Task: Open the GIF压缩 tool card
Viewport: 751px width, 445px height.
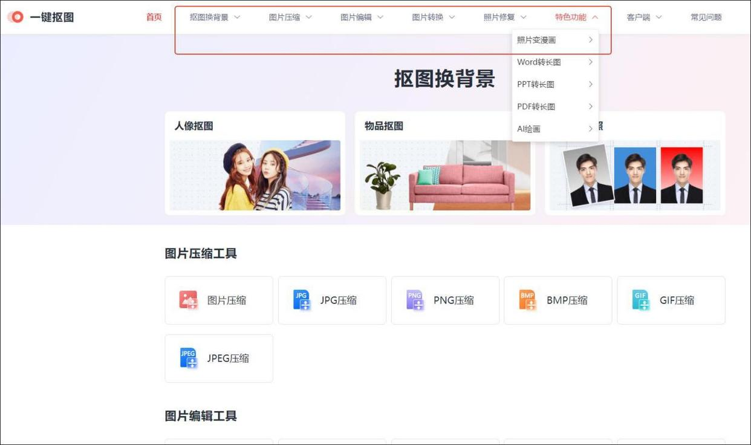Action: tap(671, 300)
